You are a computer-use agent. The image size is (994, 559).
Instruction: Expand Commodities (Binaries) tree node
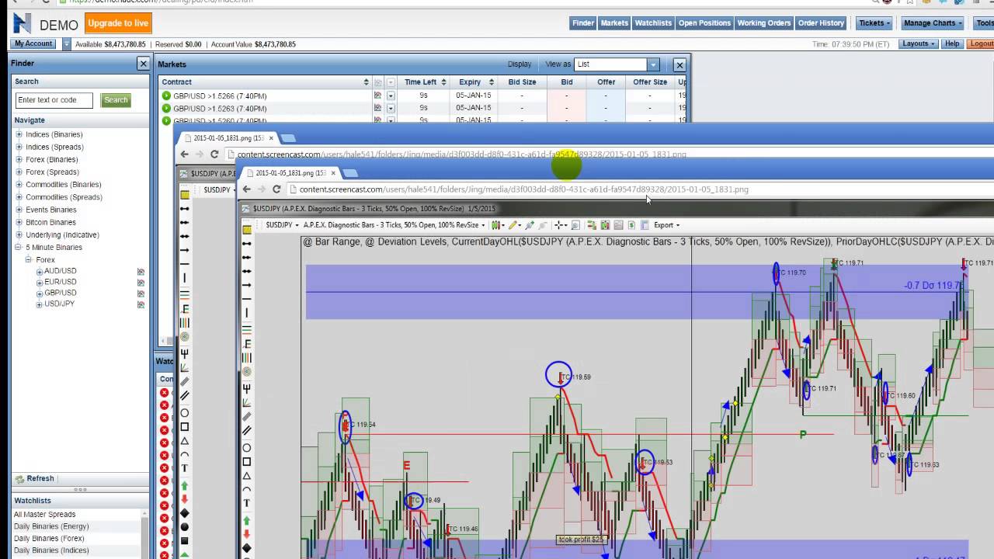click(19, 185)
